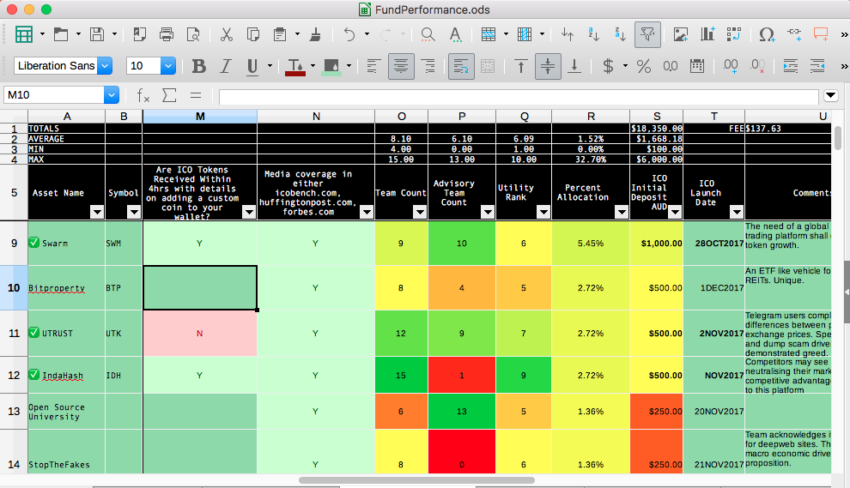The height and width of the screenshot is (488, 850).
Task: Toggle Center Horizontally alignment
Action: tap(401, 66)
